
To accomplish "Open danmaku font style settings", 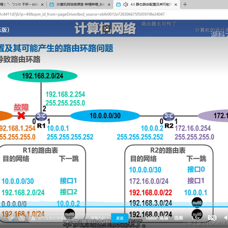I will (33, 218).
